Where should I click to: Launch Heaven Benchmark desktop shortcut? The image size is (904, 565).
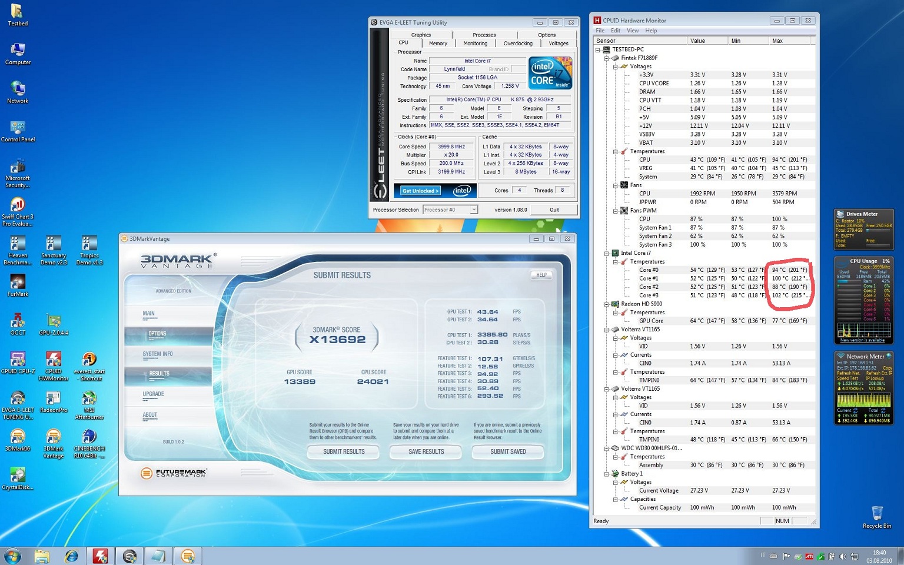[x=18, y=251]
